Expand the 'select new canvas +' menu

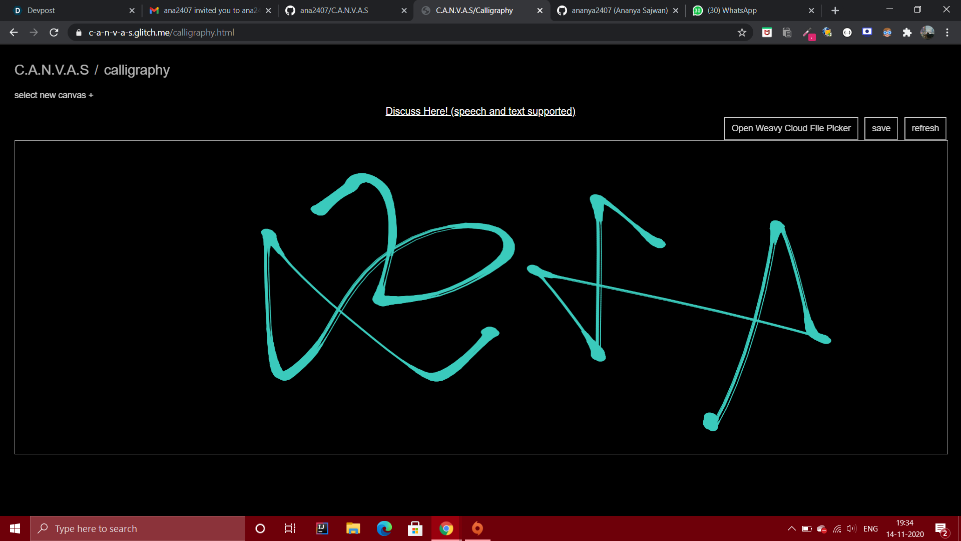54,95
